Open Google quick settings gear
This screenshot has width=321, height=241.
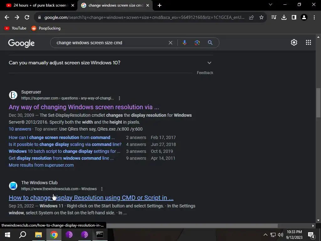pyautogui.click(x=294, y=42)
